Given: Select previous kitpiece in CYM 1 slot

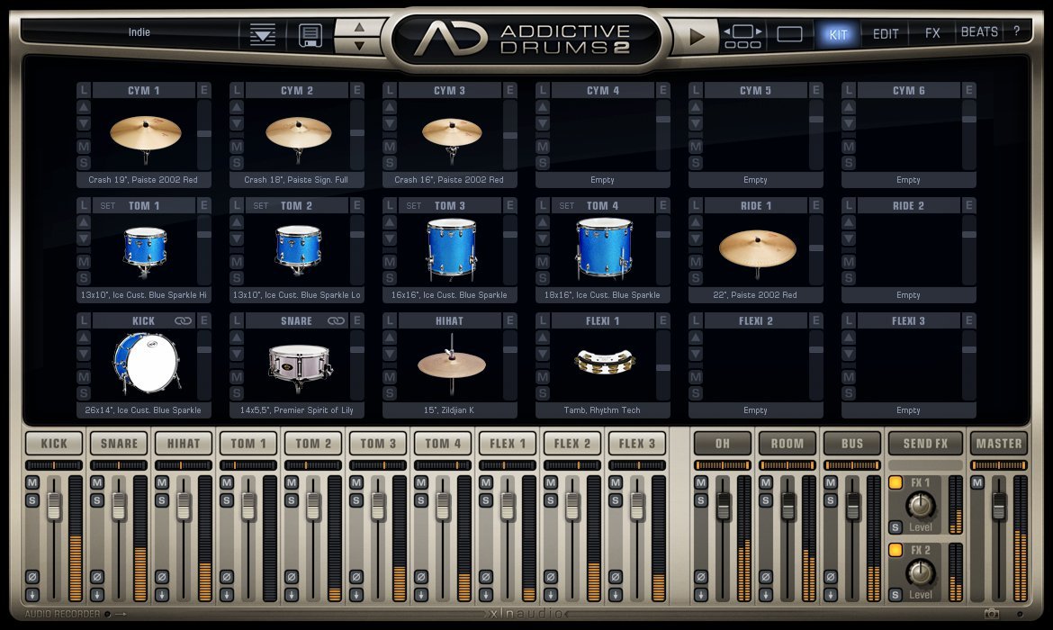Looking at the screenshot, I should coord(84,107).
